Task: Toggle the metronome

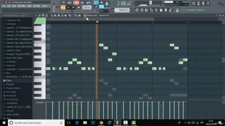Action: tap(63, 2)
